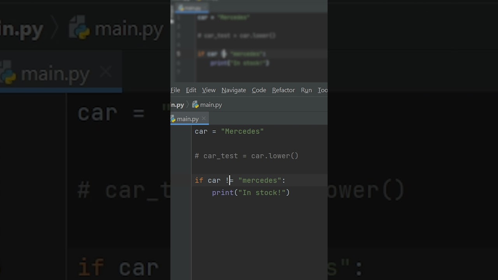Open the Code menu
Screen dimensions: 498x280
[x=259, y=90]
